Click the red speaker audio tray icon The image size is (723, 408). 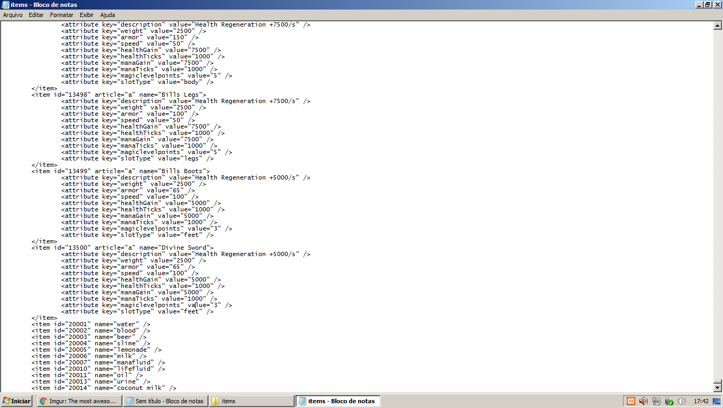[x=643, y=401]
